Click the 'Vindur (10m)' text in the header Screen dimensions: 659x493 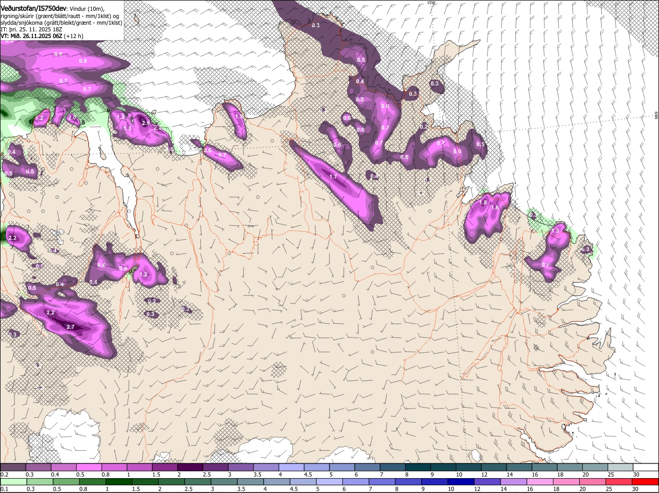pyautogui.click(x=87, y=8)
